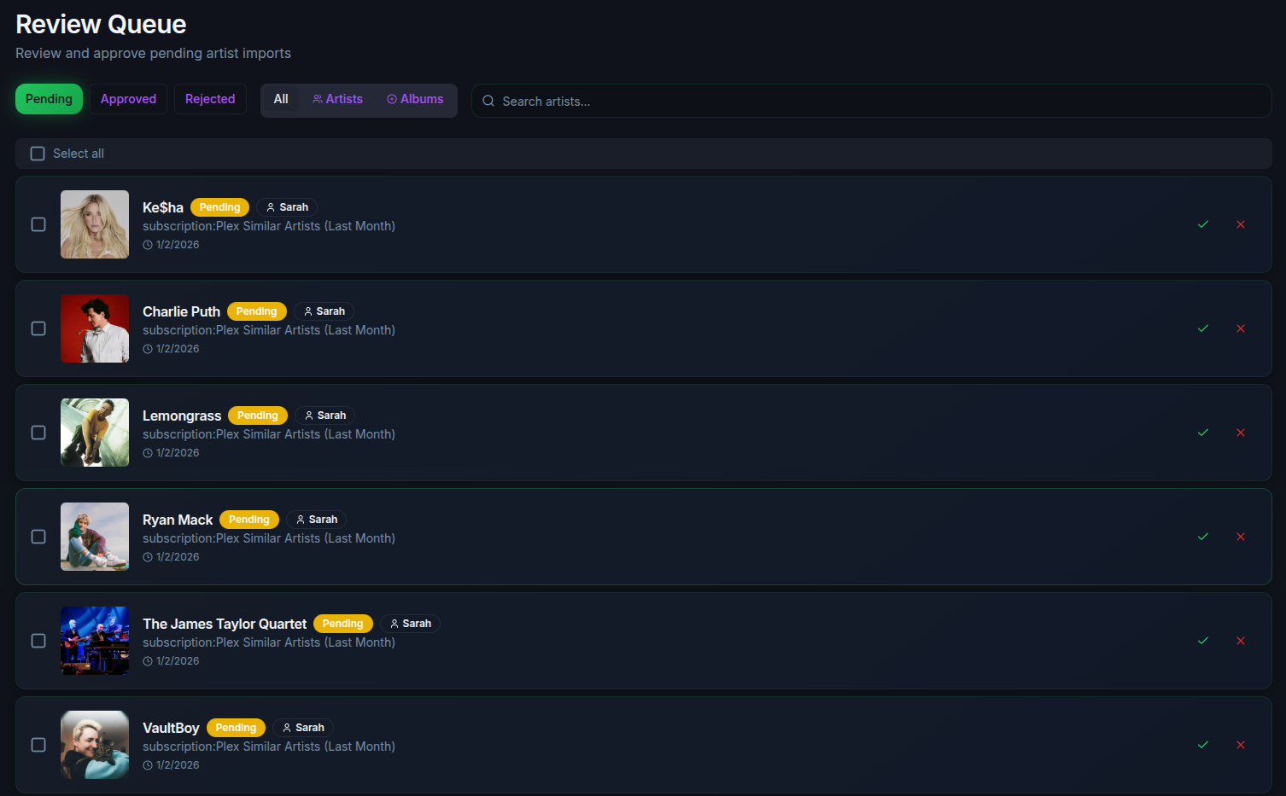
Task: Click the Search artists input field
Action: 871,101
